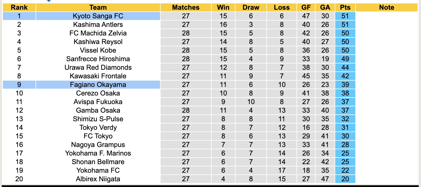Click the GF column header

pyautogui.click(x=306, y=7)
